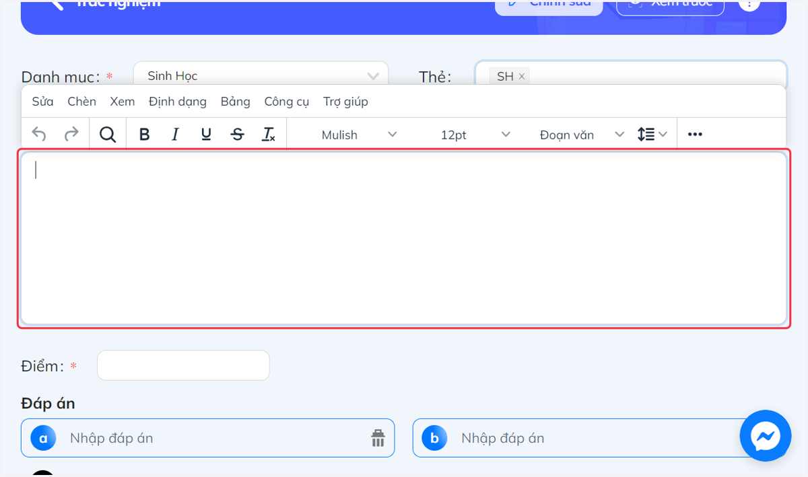Click the Điểm score input field

(x=183, y=365)
